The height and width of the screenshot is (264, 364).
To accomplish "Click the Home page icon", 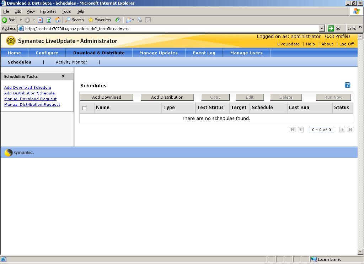I will pyautogui.click(x=58, y=20).
